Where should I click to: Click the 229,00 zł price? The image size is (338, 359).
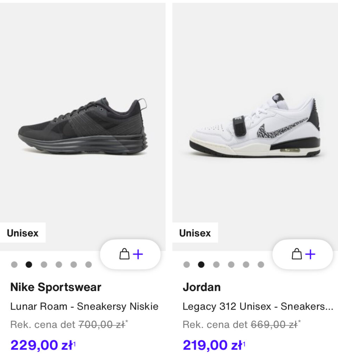pyautogui.click(x=43, y=345)
